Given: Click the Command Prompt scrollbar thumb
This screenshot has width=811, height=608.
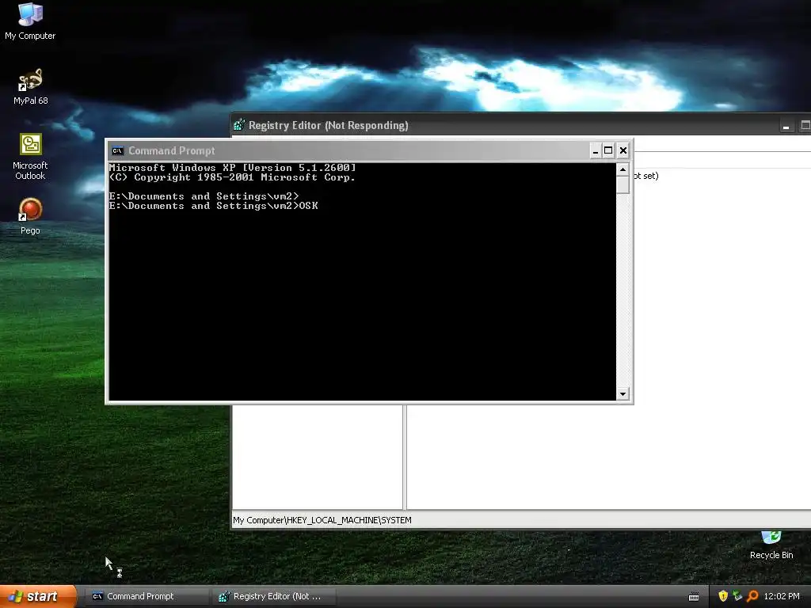Looking at the screenshot, I should tap(623, 184).
